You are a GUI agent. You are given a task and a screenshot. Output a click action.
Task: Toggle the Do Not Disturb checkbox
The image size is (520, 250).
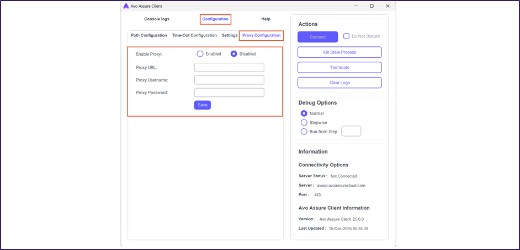[347, 36]
